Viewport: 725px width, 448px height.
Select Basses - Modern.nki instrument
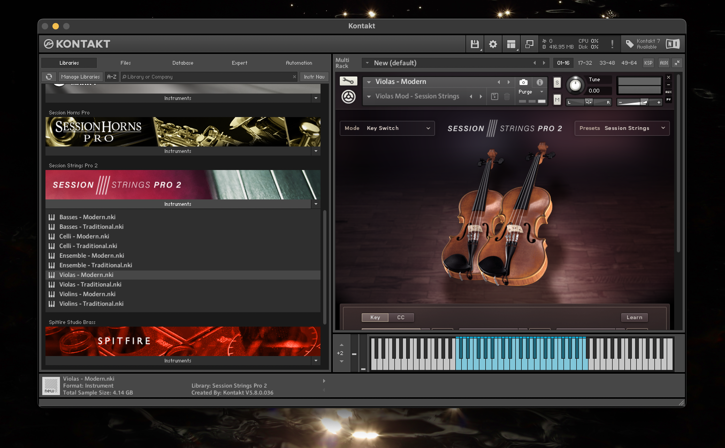(183, 217)
